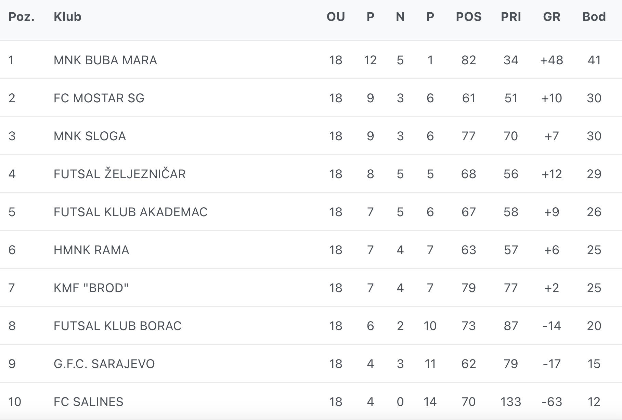The height and width of the screenshot is (420, 622).
Task: Select the MNK SLOGA team name
Action: [90, 136]
